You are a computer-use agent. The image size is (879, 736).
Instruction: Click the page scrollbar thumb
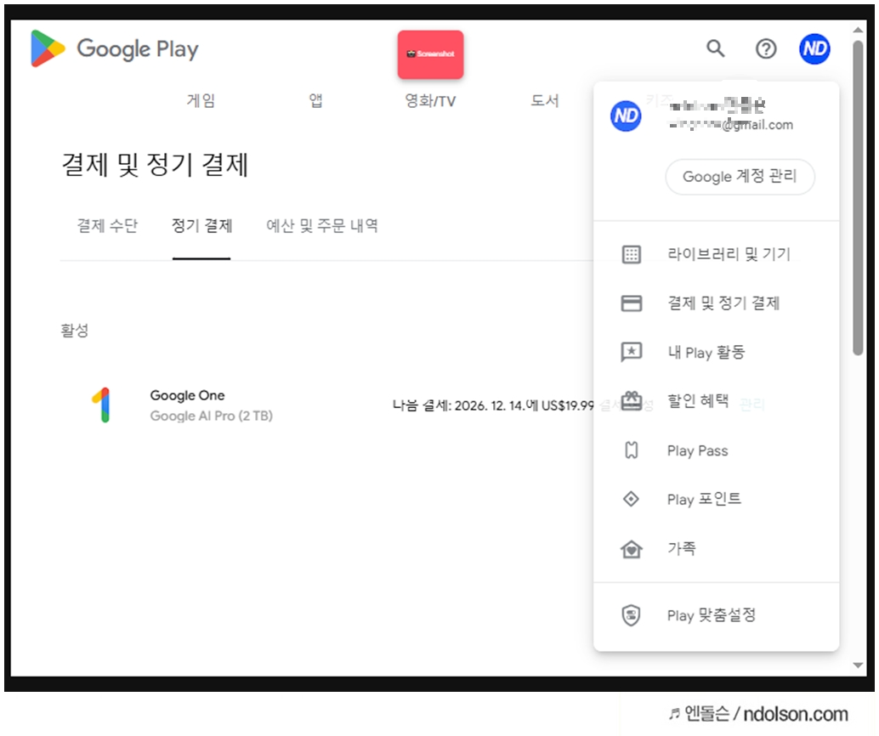coord(858,197)
